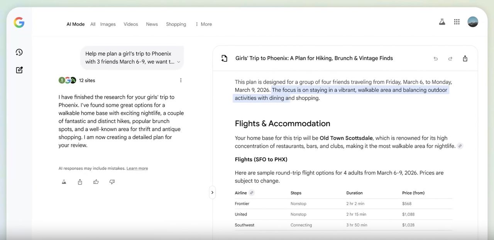This screenshot has height=240, width=494.
Task: Collapse the plan side panel
Action: tap(212, 193)
